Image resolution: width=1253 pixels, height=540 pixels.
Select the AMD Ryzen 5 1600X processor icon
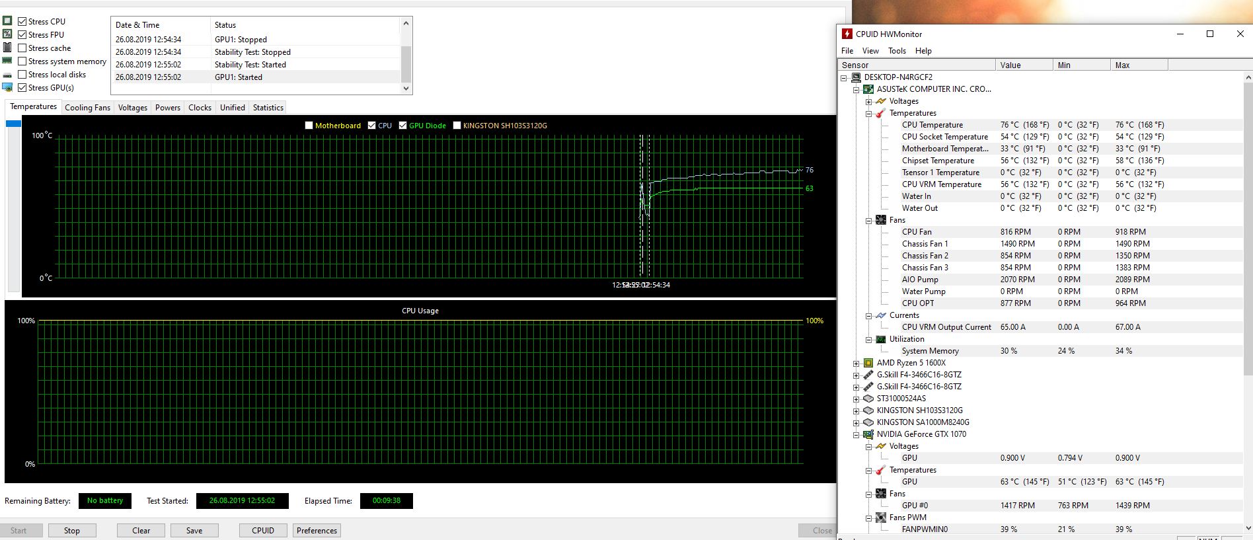(868, 363)
